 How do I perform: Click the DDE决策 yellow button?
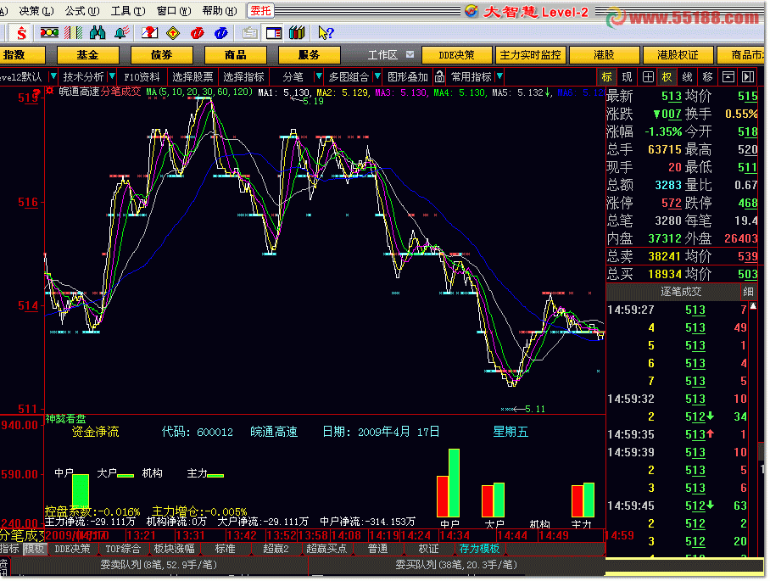point(457,55)
